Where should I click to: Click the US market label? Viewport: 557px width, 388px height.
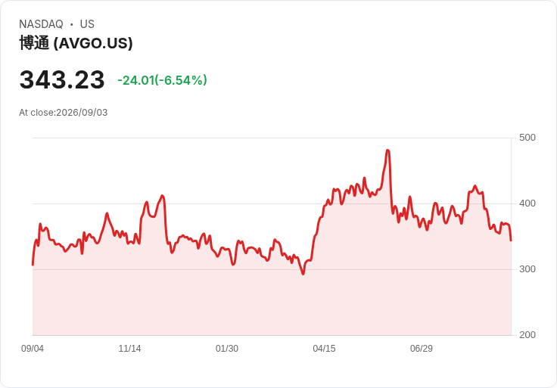87,24
